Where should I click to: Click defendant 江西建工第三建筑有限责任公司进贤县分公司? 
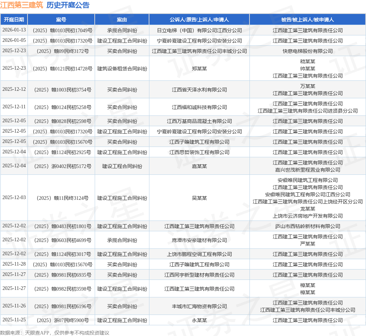click(x=308, y=111)
